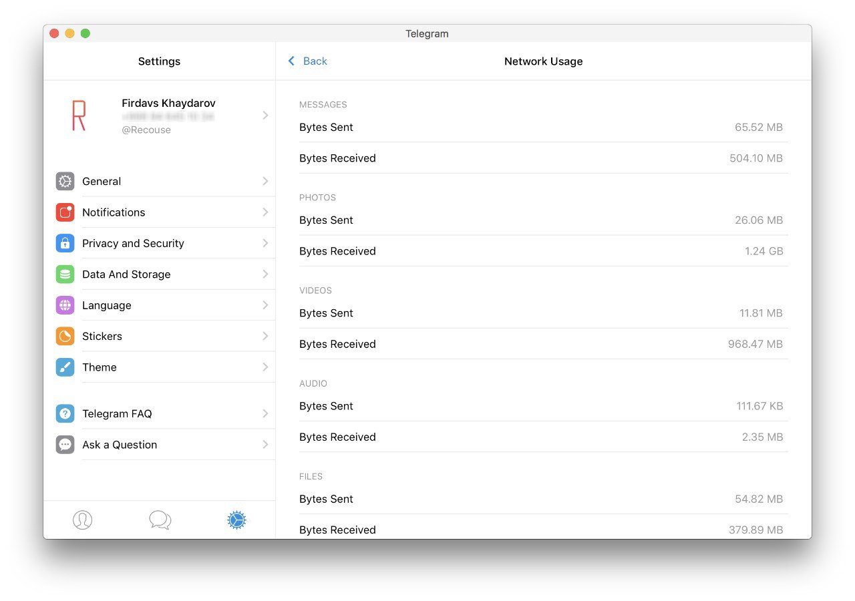Click Audio Bytes Sent value 111.67 KB
Image resolution: width=855 pixels, height=601 pixels.
[x=759, y=406]
